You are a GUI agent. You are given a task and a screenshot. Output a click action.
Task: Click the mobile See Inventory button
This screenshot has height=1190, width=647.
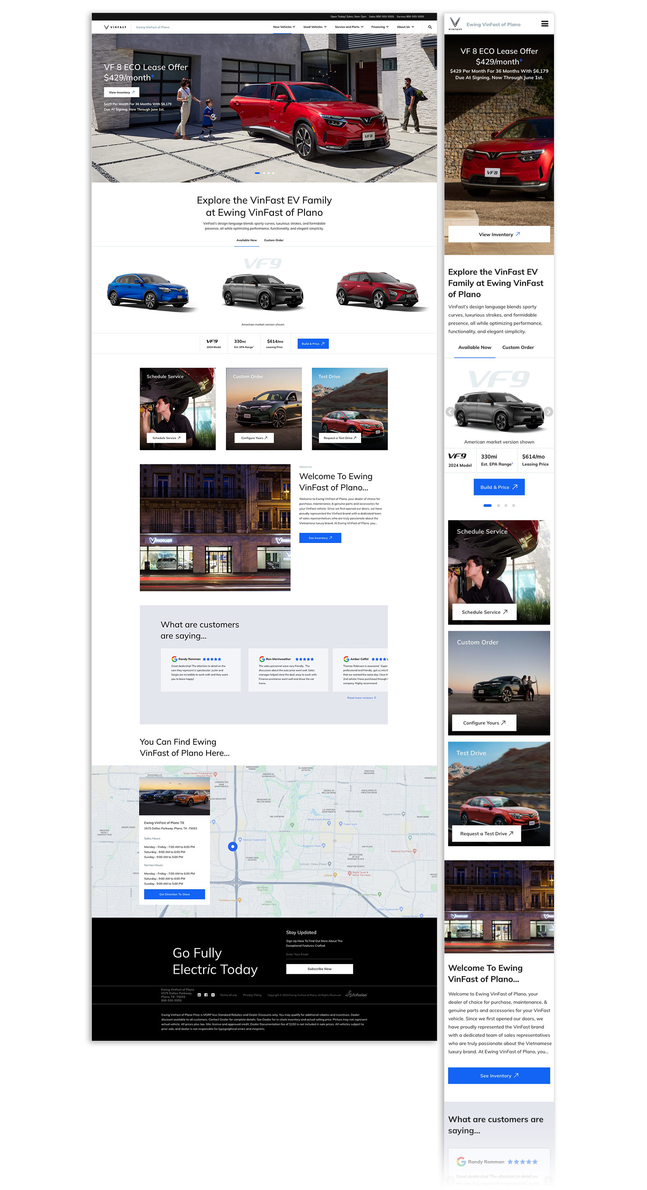tap(499, 1076)
